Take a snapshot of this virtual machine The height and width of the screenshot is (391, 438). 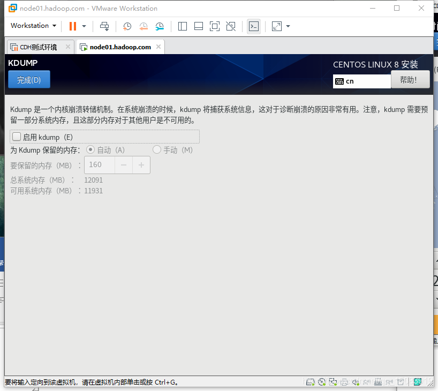(127, 26)
